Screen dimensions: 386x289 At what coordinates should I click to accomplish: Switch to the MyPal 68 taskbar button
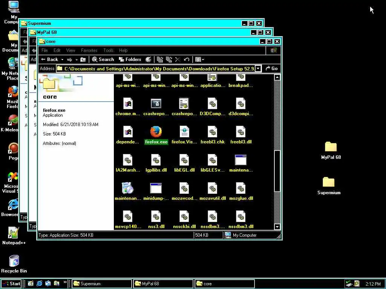[163, 284]
